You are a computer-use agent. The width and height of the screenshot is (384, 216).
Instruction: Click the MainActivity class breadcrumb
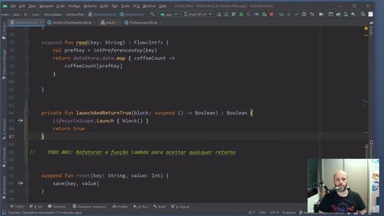(132, 14)
